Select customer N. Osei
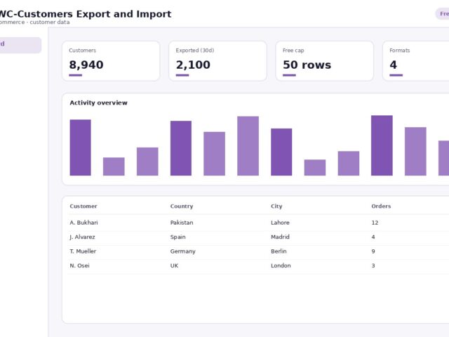449x337 pixels. click(79, 265)
